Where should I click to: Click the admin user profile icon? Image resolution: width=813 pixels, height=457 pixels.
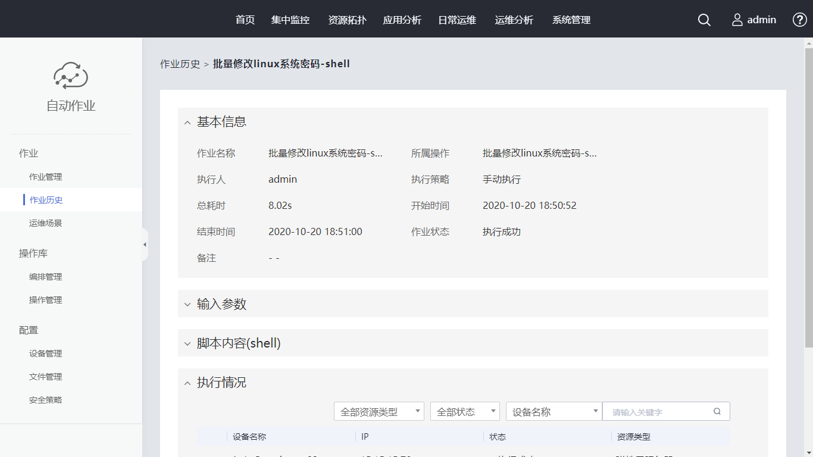(x=737, y=20)
